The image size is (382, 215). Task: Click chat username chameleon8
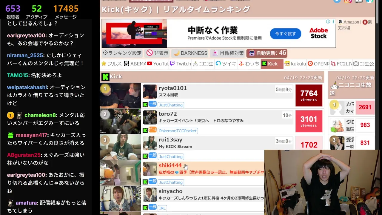click(40, 115)
